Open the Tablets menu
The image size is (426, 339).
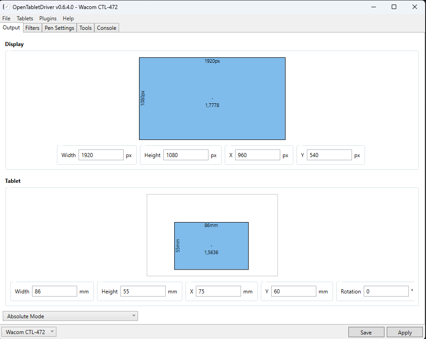(x=25, y=19)
